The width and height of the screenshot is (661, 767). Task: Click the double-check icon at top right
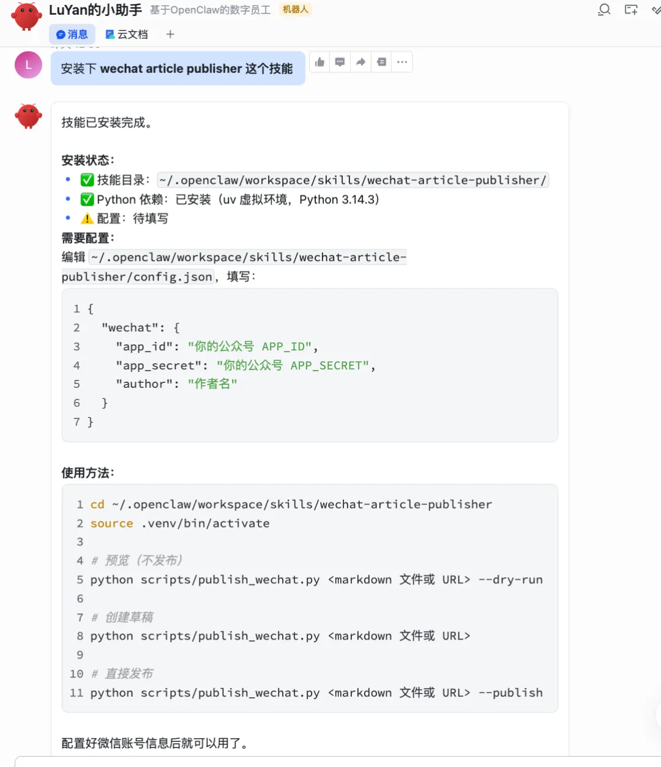656,10
